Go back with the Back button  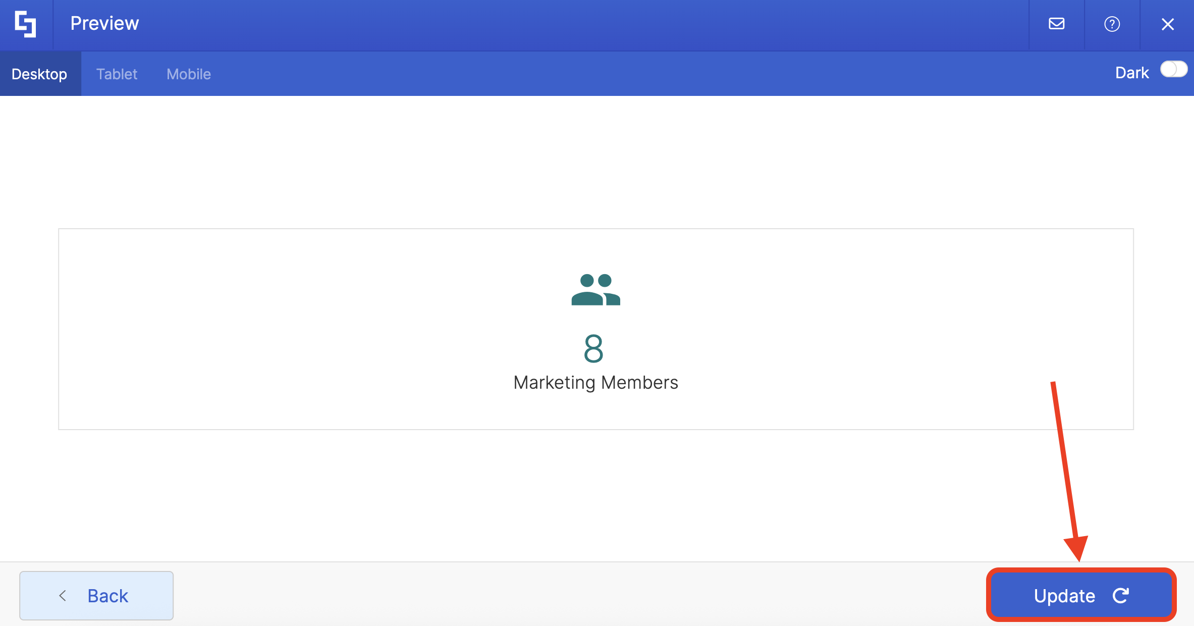[x=96, y=596]
